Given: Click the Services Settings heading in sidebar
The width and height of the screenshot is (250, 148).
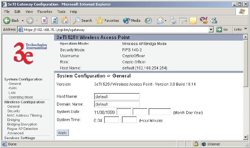Looking at the screenshot, I should (x=20, y=138).
